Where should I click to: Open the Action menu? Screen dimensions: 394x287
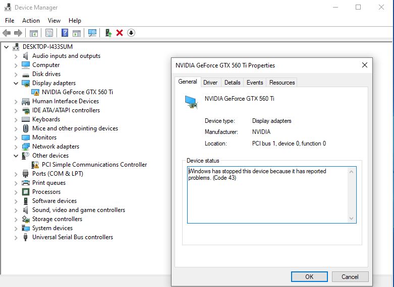point(31,21)
